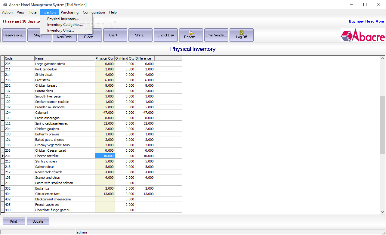This screenshot has height=235, width=386.
Task: Click the Difference column header
Action: coord(145,58)
